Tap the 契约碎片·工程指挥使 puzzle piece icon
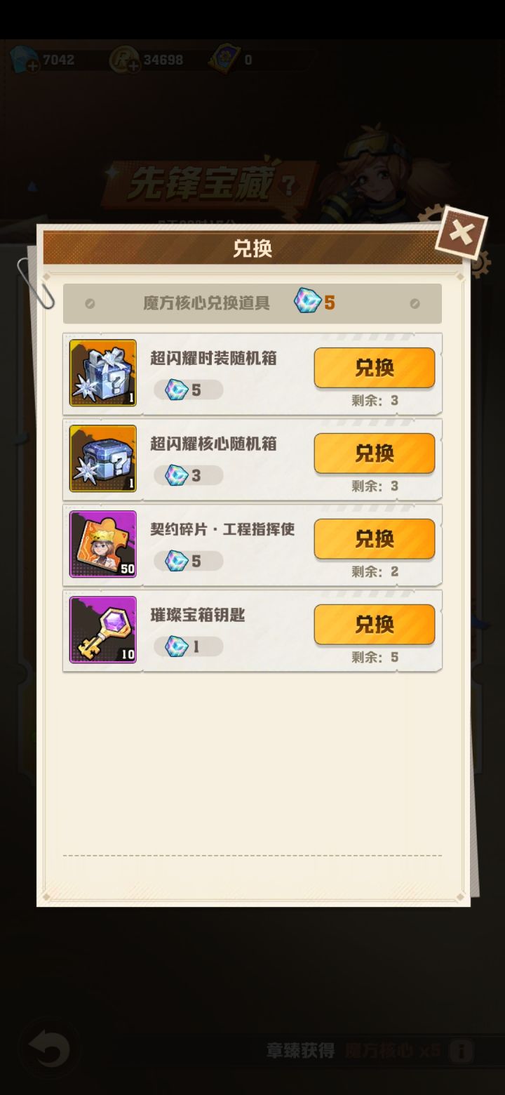This screenshot has height=1095, width=505. pos(103,544)
